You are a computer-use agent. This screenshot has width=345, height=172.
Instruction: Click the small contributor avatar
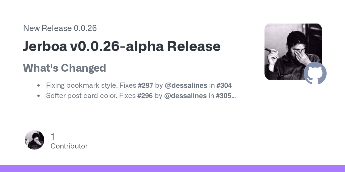click(x=34, y=140)
